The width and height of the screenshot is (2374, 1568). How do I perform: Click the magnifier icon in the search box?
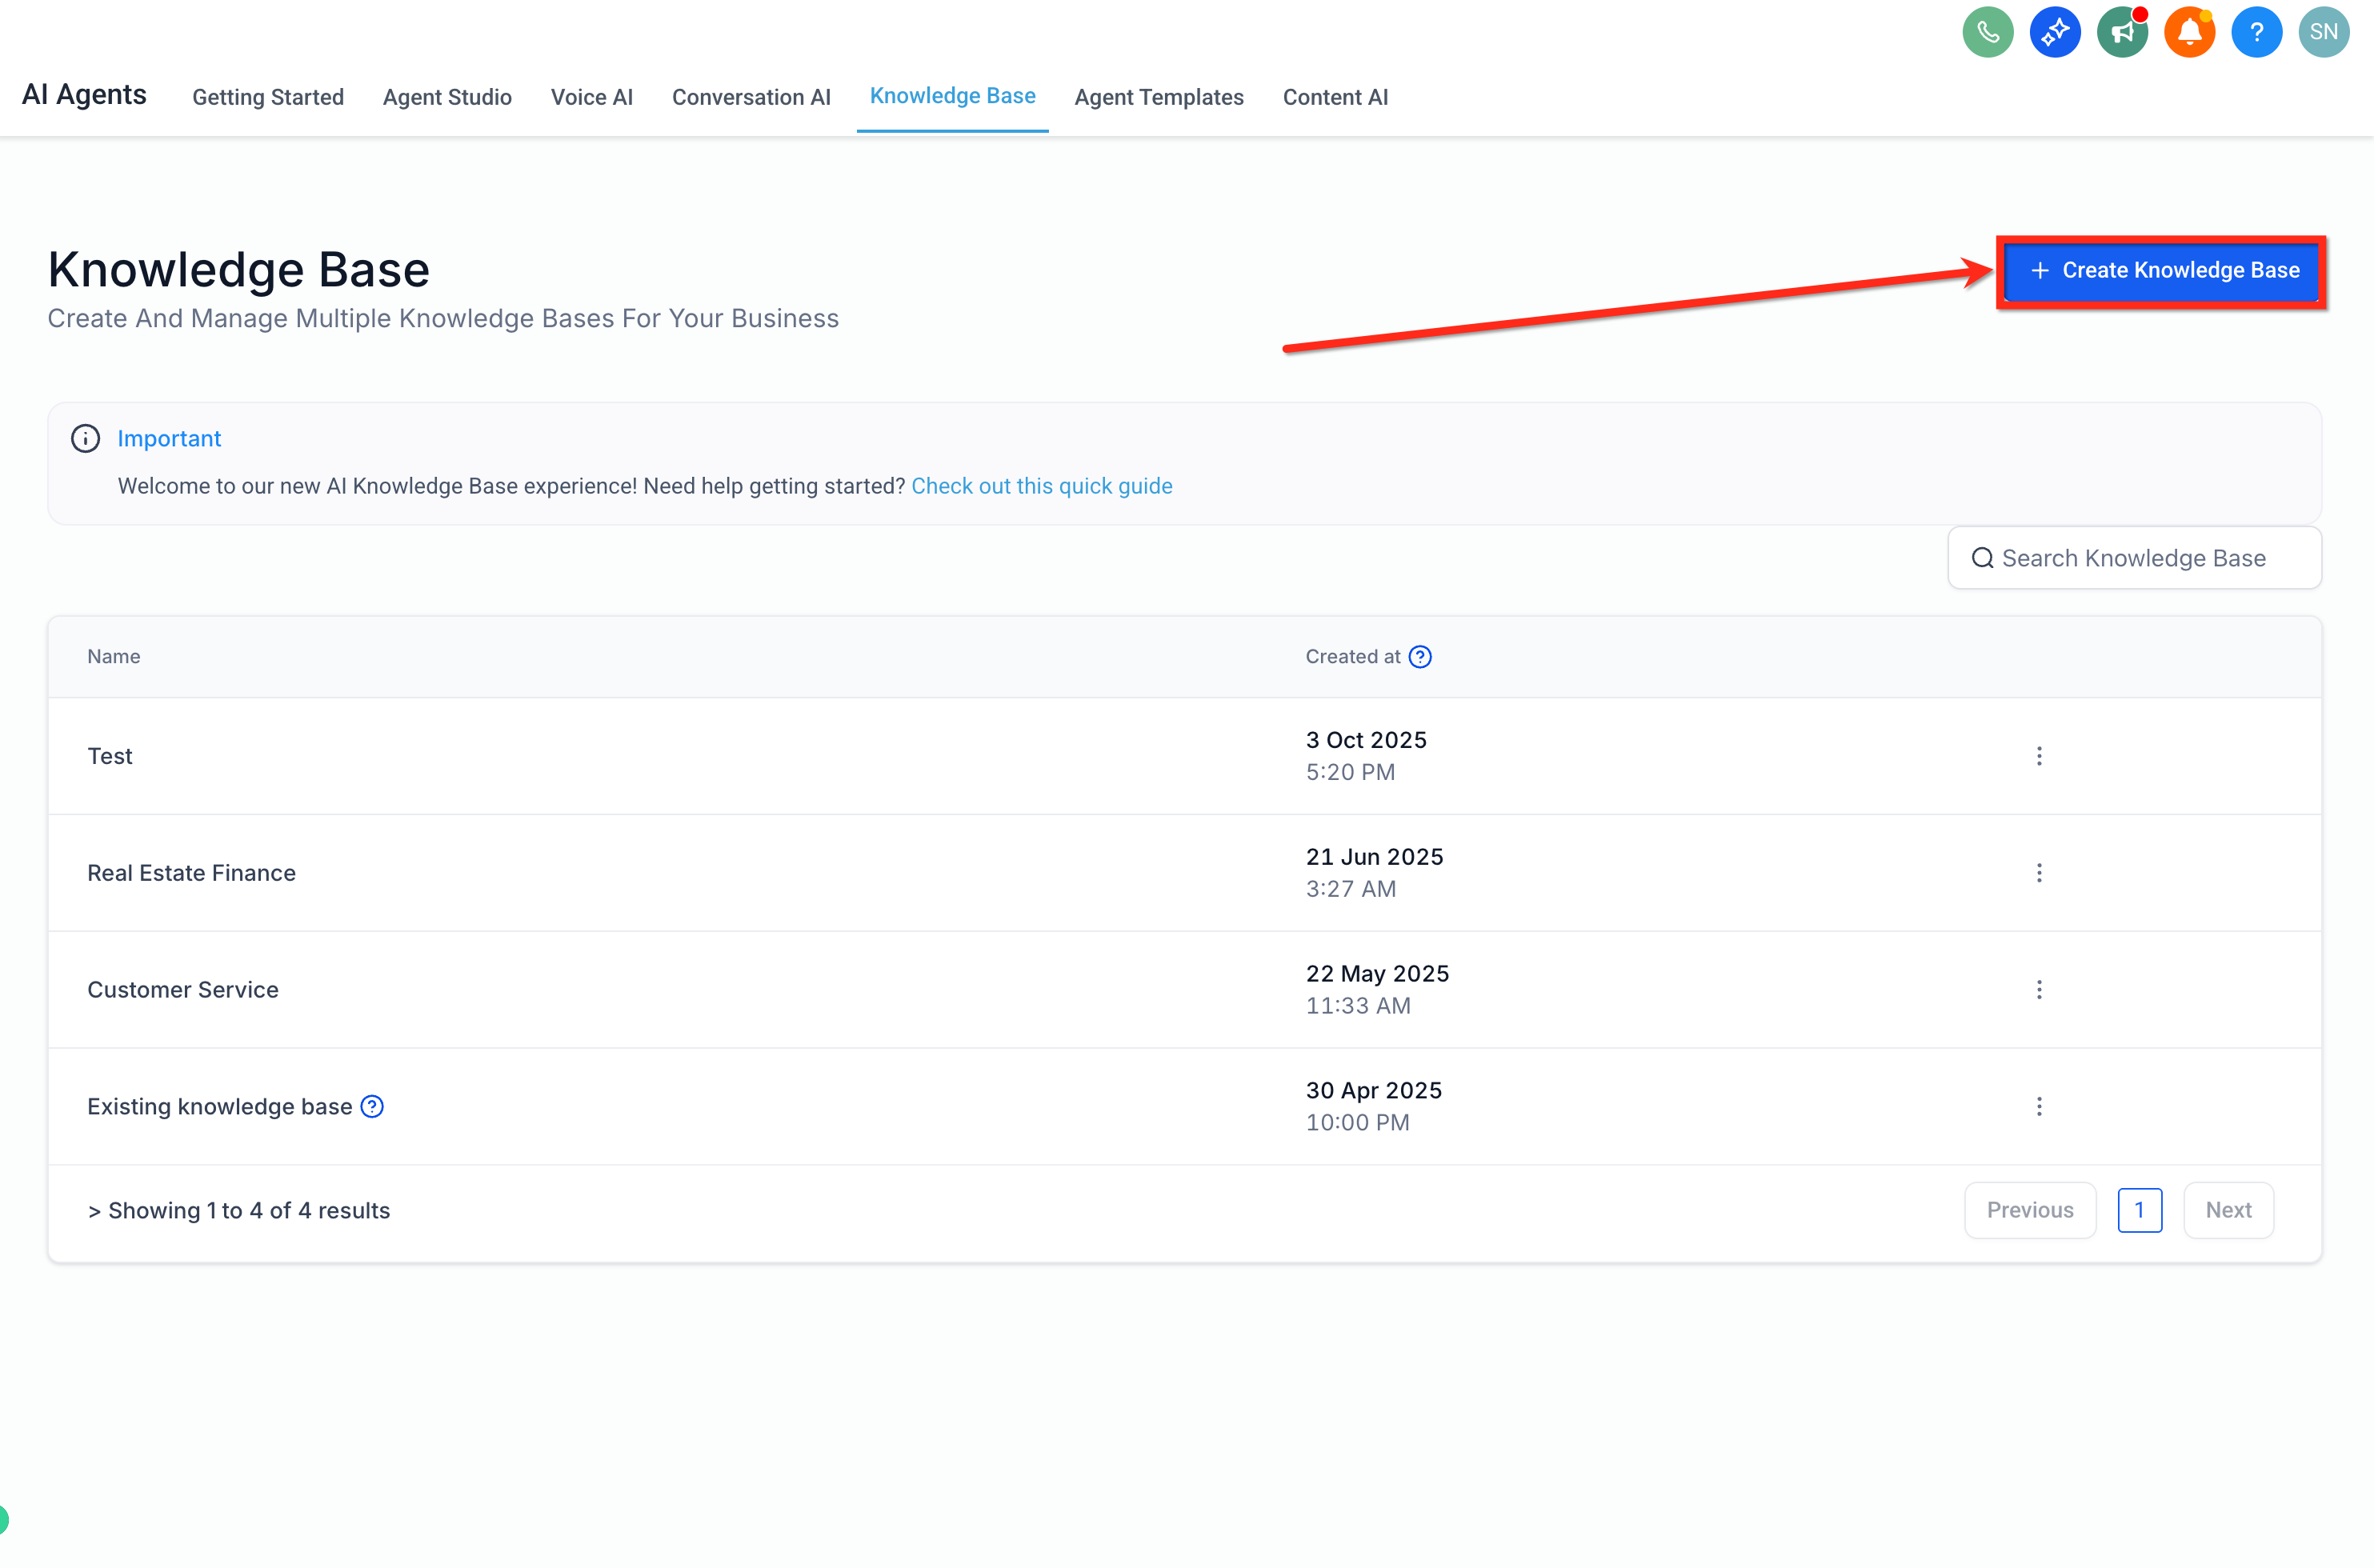pos(1982,558)
